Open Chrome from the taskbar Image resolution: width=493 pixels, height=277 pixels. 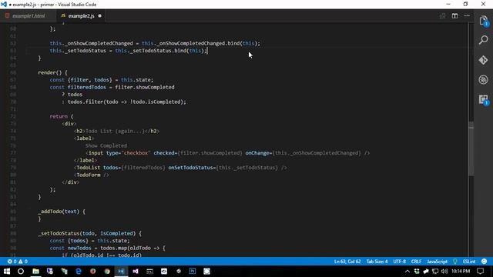(x=107, y=272)
